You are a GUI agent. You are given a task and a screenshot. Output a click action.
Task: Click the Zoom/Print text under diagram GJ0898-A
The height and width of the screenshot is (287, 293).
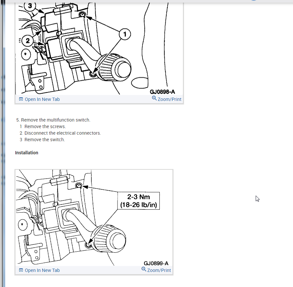point(170,99)
